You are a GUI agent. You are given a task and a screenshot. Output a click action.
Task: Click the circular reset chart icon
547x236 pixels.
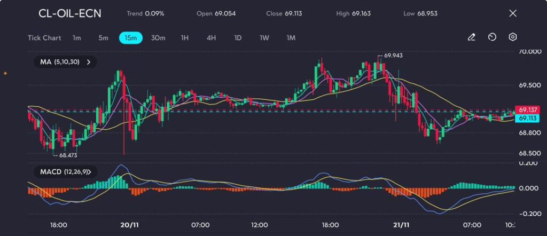(493, 37)
